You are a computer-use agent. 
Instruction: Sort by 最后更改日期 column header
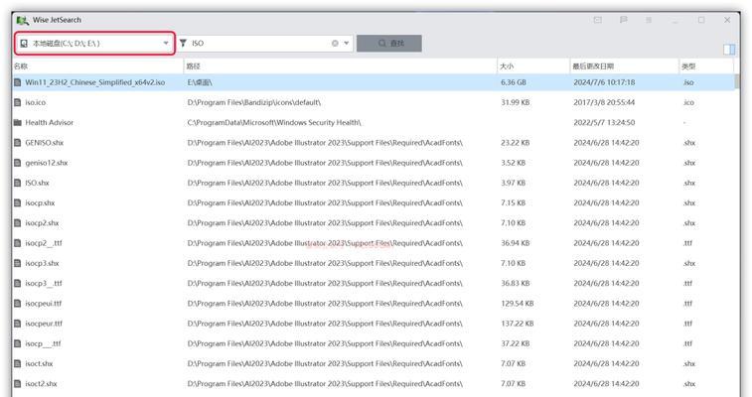tap(624, 66)
